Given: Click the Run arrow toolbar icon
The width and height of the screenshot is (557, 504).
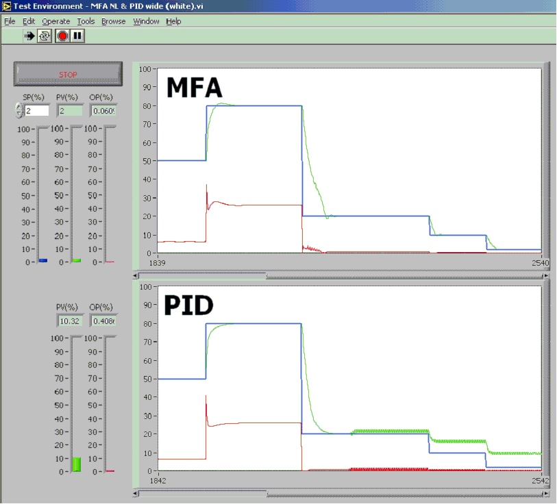Looking at the screenshot, I should coord(29,36).
